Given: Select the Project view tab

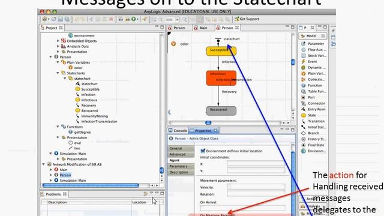Looking at the screenshot, I should (52, 28).
